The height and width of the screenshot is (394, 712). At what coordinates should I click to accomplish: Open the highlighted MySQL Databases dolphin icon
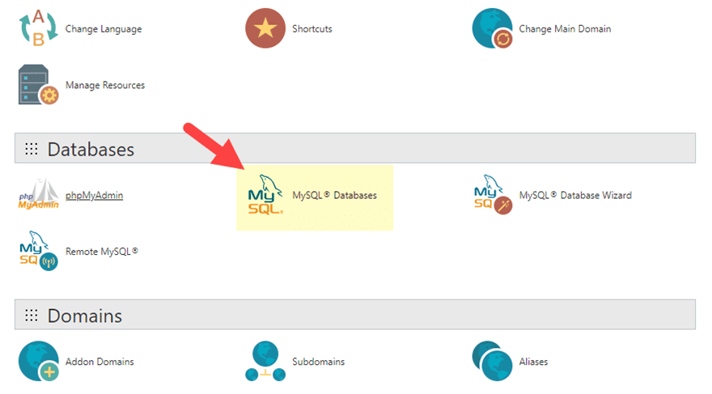(265, 195)
